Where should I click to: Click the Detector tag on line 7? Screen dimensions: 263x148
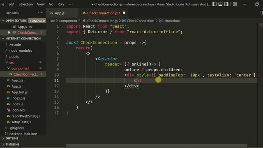(x=107, y=59)
